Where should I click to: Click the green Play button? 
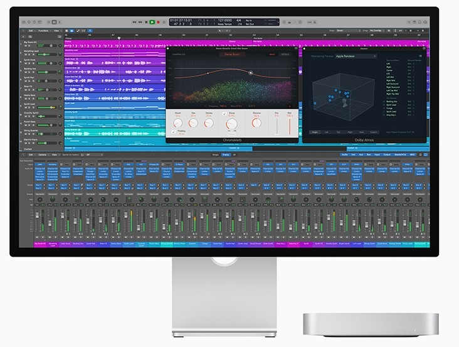click(x=152, y=22)
